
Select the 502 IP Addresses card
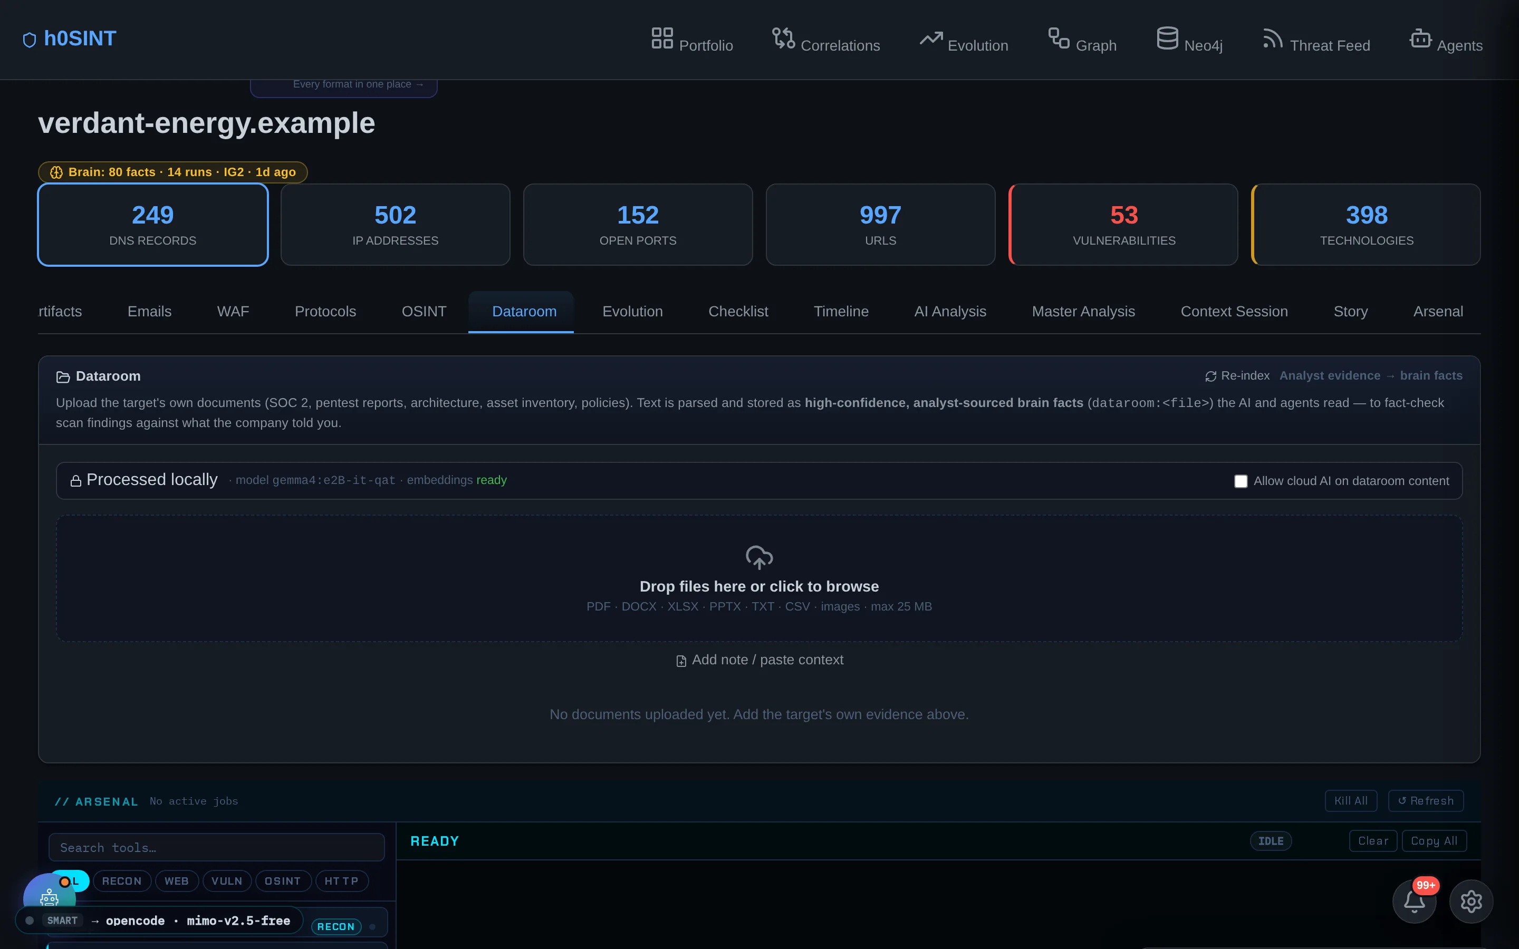pyautogui.click(x=396, y=225)
